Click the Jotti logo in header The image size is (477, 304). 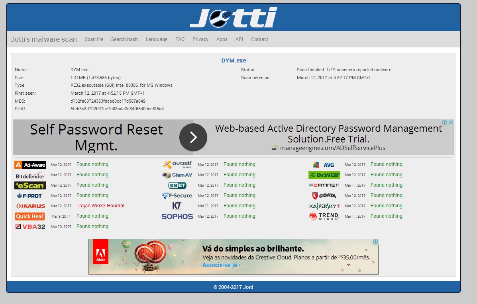[x=234, y=18]
